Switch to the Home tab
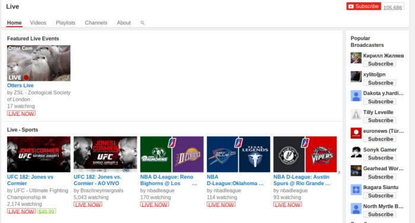415x223 pixels. pos(14,23)
